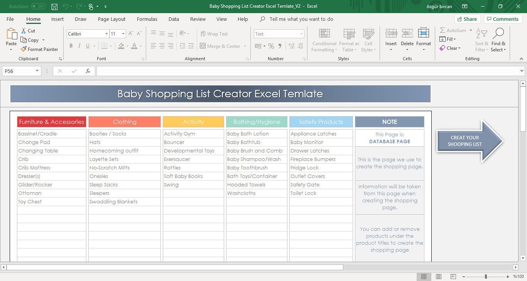Viewport: 527px width, 281px height.
Task: Open Sort & Filter menu
Action: (x=481, y=40)
